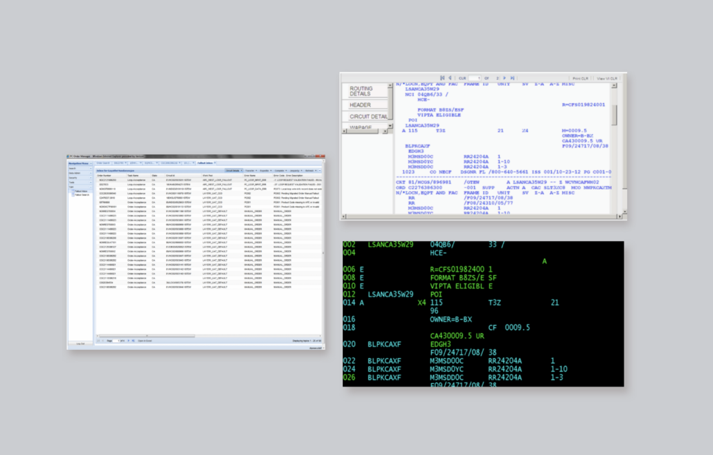Jump to last CLR page icon
Image resolution: width=713 pixels, height=455 pixels.
pos(512,78)
